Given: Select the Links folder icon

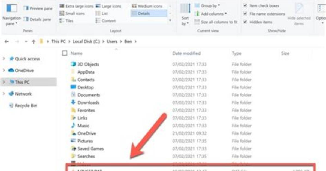Looking at the screenshot, I should (x=73, y=118).
